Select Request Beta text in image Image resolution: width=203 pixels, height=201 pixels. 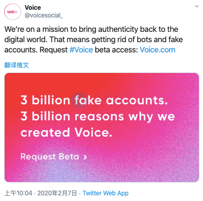[49, 157]
